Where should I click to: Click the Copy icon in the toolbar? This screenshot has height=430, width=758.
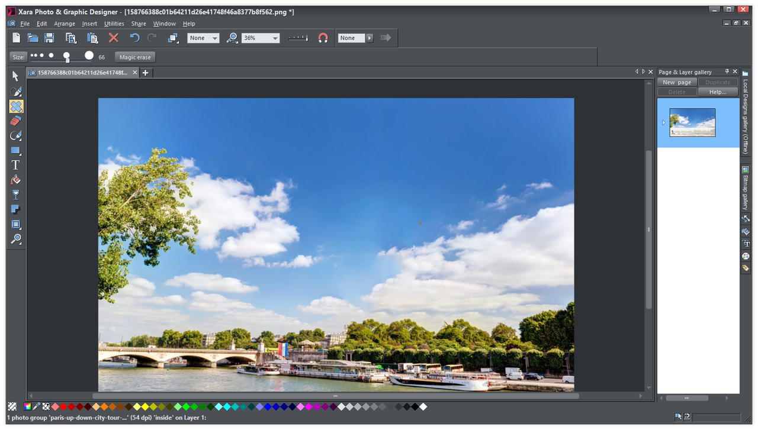coord(71,38)
